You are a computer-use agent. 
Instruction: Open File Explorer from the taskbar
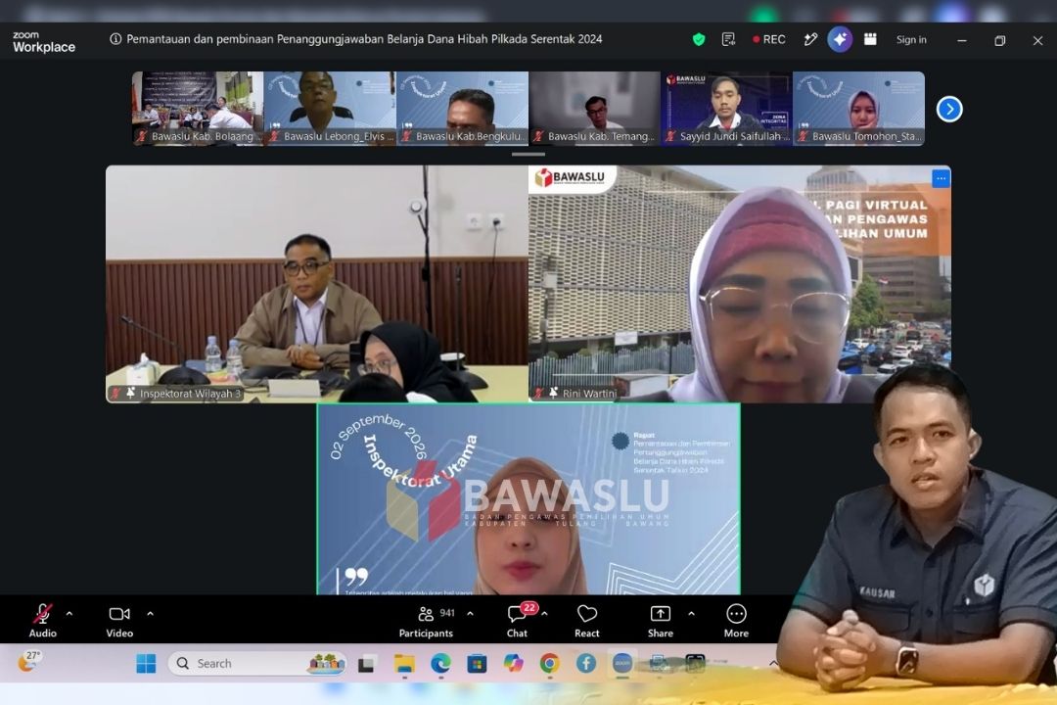tap(404, 664)
